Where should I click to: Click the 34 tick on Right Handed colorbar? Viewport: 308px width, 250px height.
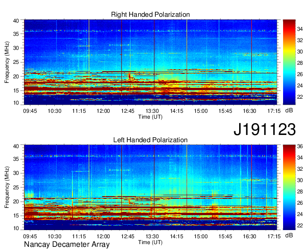pos(300,29)
